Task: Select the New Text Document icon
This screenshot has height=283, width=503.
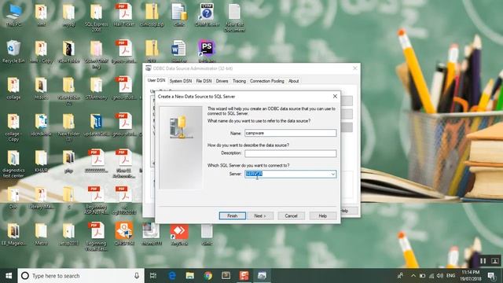Action: coord(234,17)
